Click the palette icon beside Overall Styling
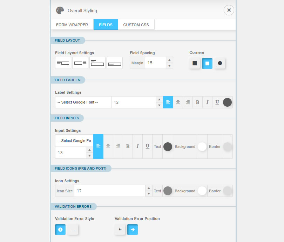284x242 pixels. click(60, 10)
